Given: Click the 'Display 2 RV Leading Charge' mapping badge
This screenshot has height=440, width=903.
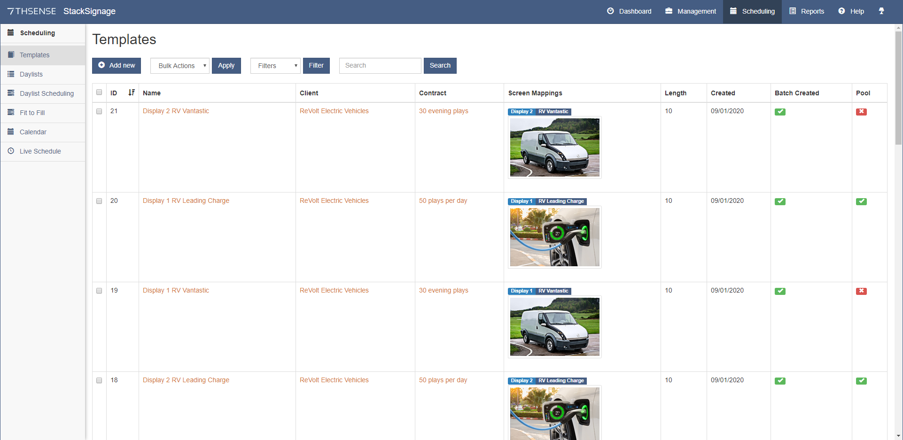Looking at the screenshot, I should [547, 381].
